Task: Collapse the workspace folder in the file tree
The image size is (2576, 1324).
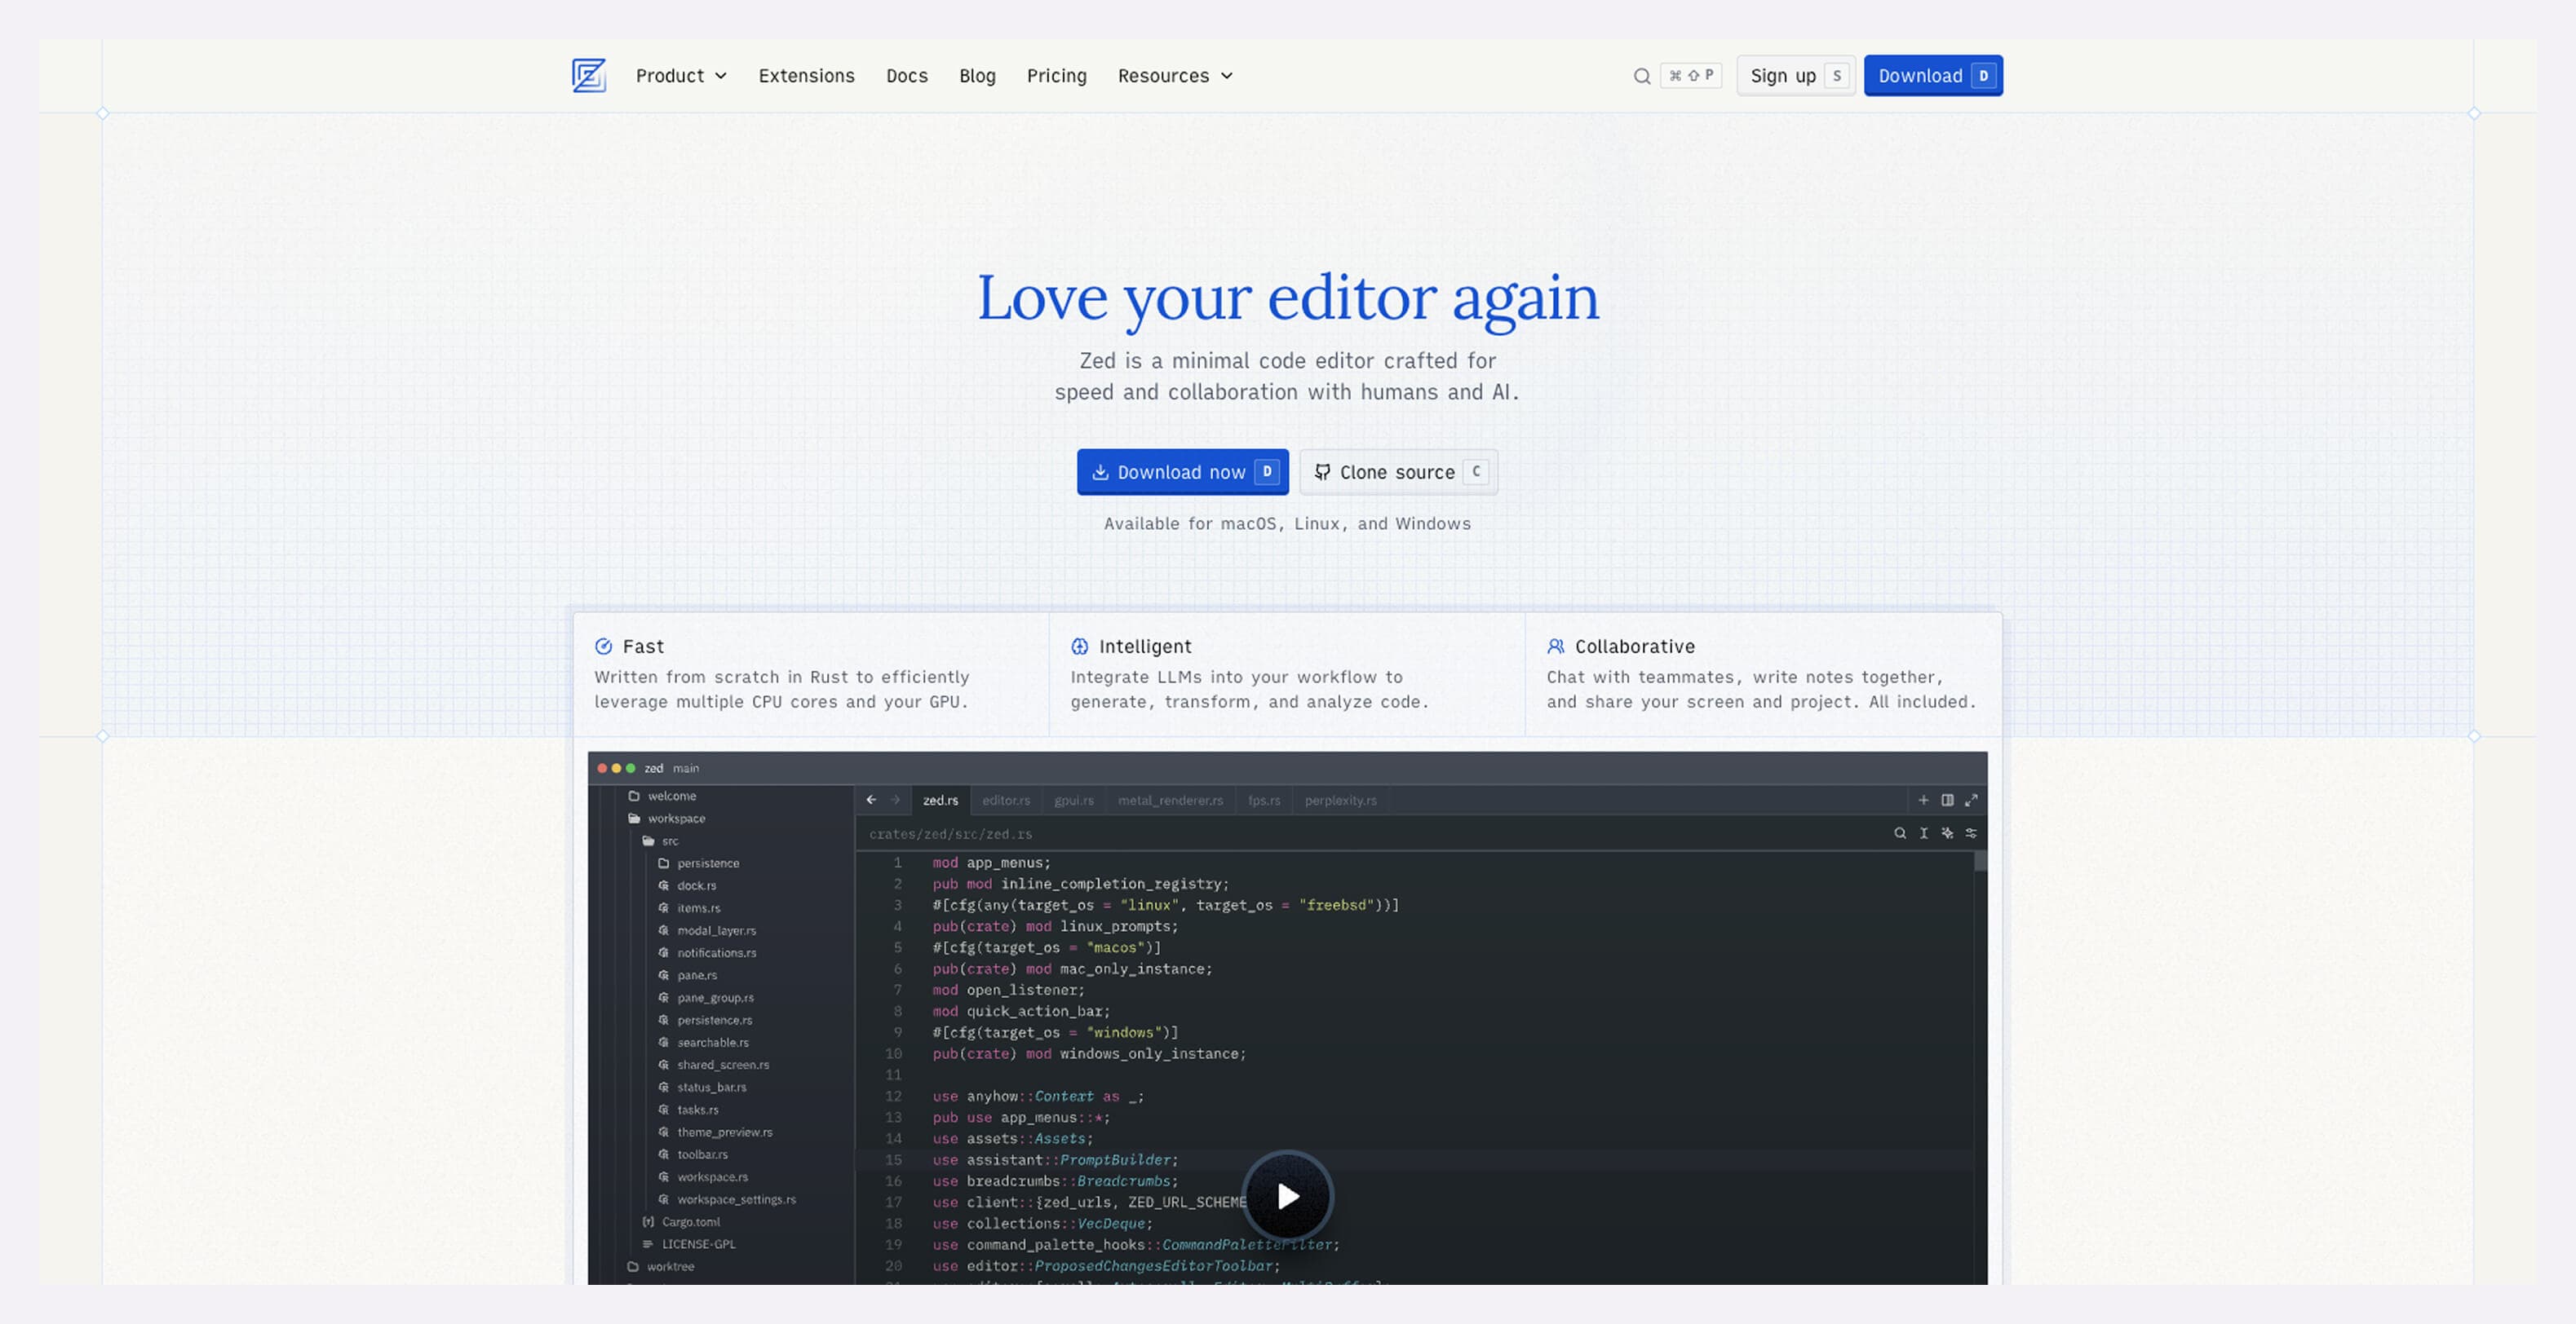Action: (666, 819)
